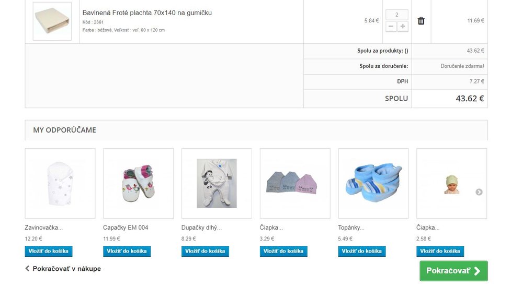Add Capačky EM 004 to cart
The image size is (523, 299).
(127, 251)
